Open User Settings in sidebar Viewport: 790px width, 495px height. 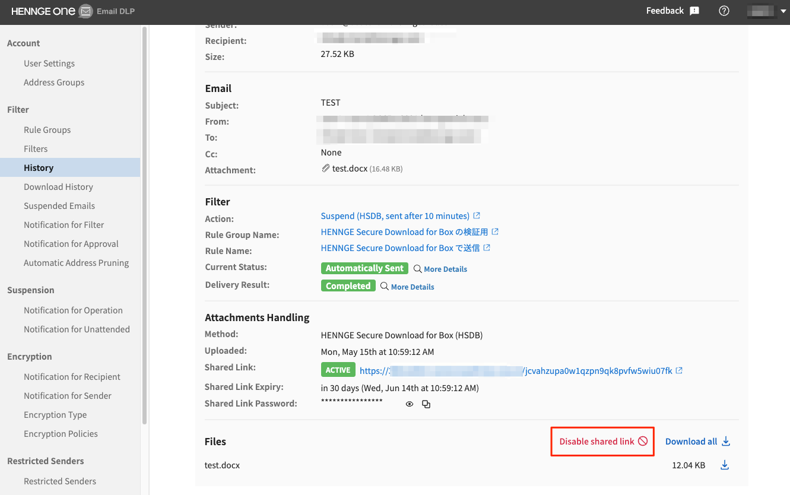coord(49,64)
